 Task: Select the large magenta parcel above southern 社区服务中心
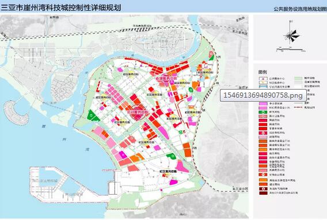pyautogui.click(x=181, y=166)
